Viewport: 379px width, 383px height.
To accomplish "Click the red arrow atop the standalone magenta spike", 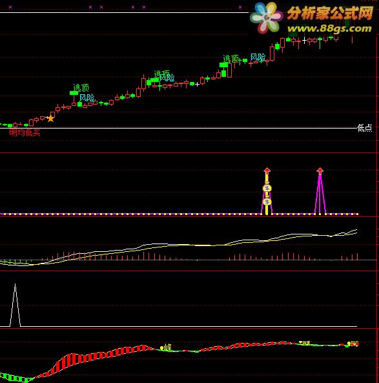I will (x=320, y=171).
